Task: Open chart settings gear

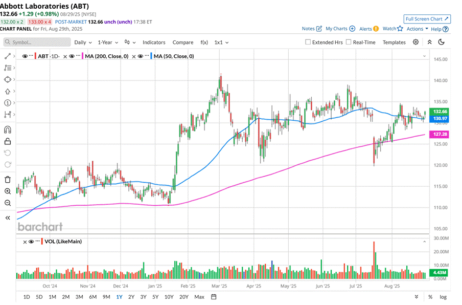Action: (415, 42)
